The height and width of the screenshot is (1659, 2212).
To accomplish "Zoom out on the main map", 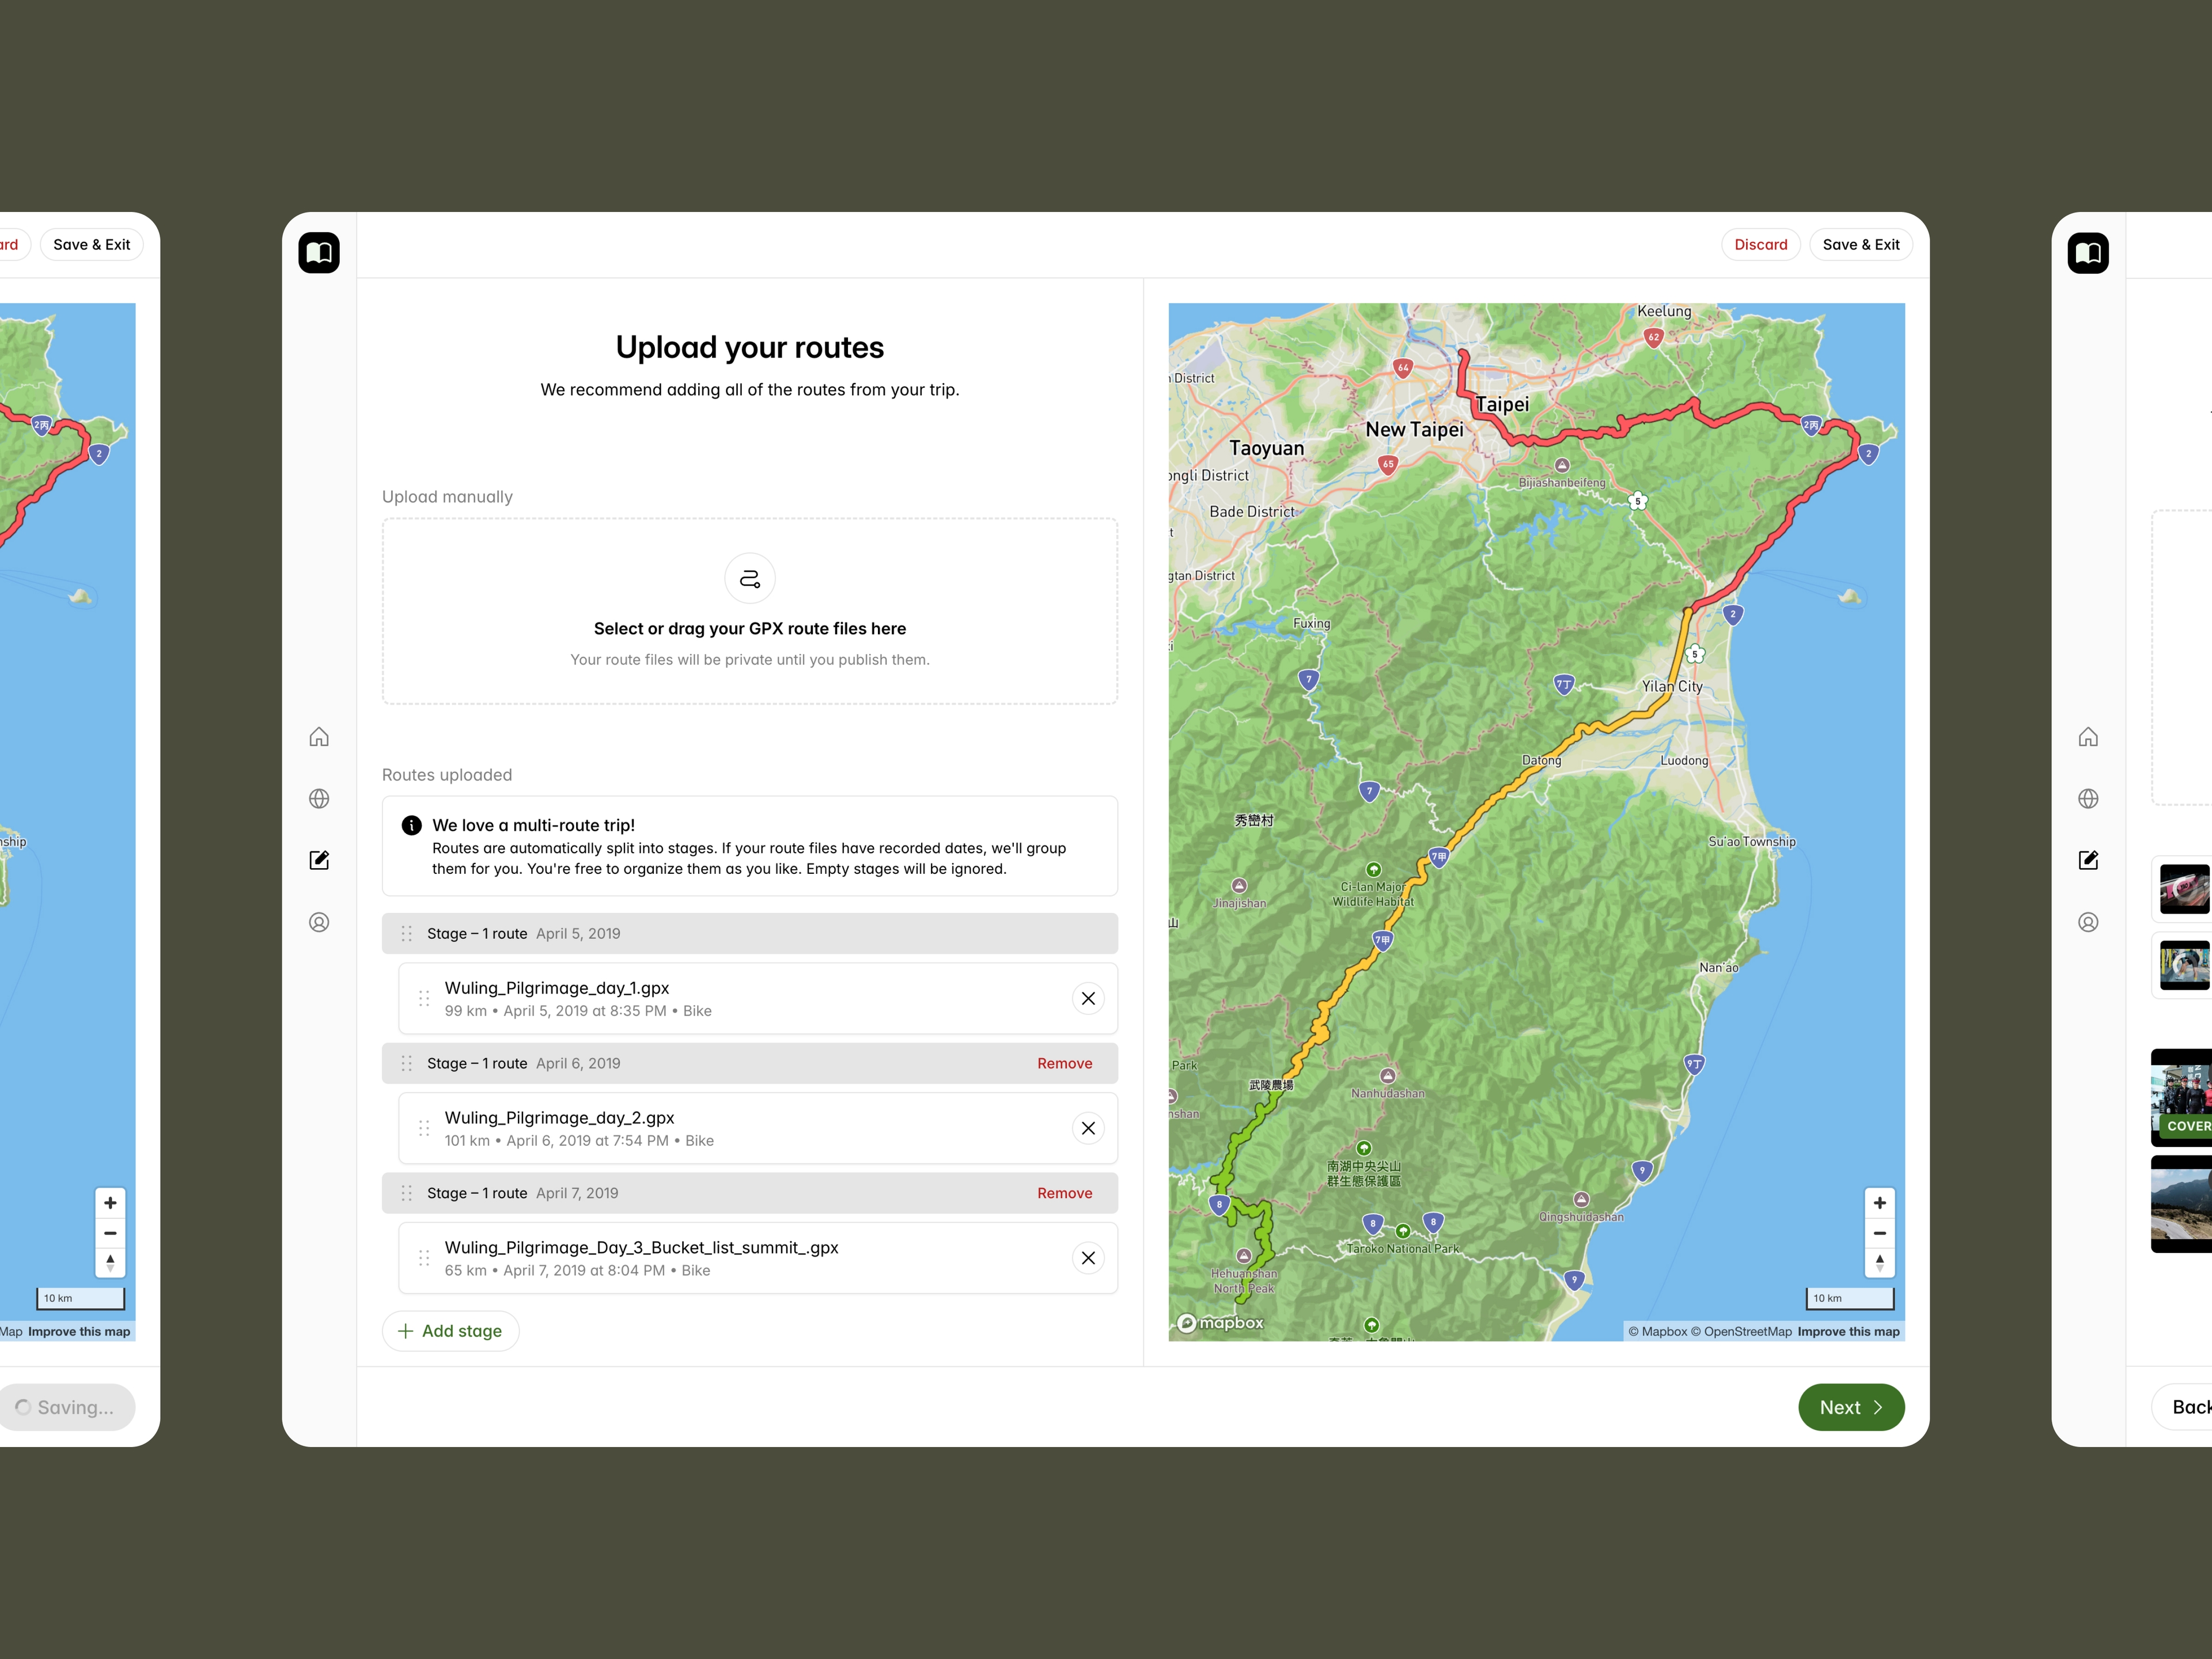I will (x=1879, y=1233).
